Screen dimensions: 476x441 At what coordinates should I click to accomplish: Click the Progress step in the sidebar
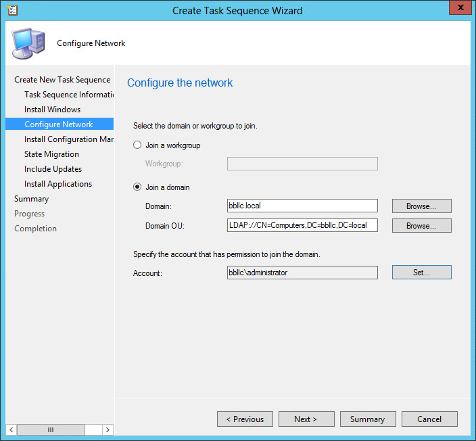pyautogui.click(x=30, y=214)
